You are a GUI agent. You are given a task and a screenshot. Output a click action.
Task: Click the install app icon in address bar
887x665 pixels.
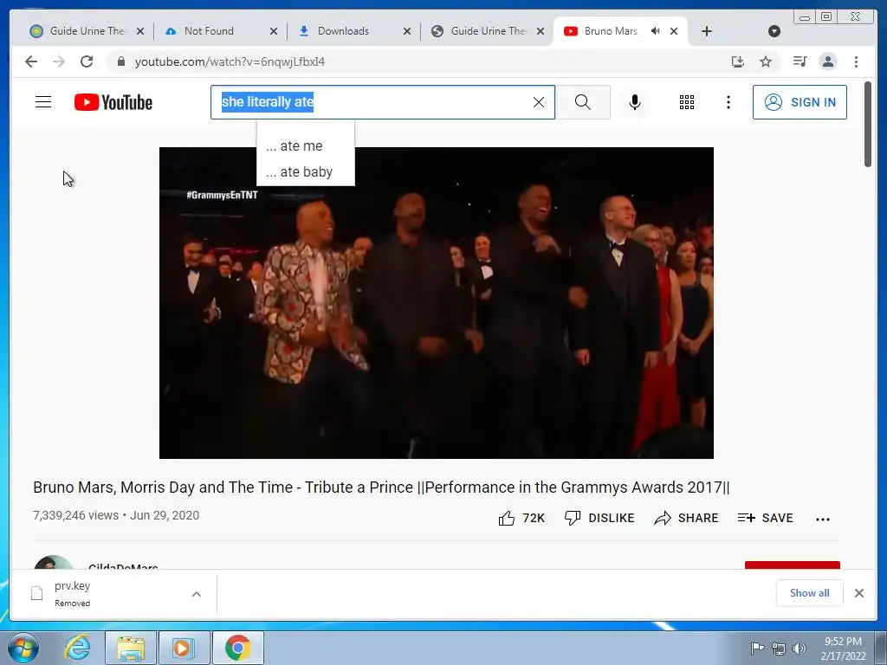tap(738, 61)
